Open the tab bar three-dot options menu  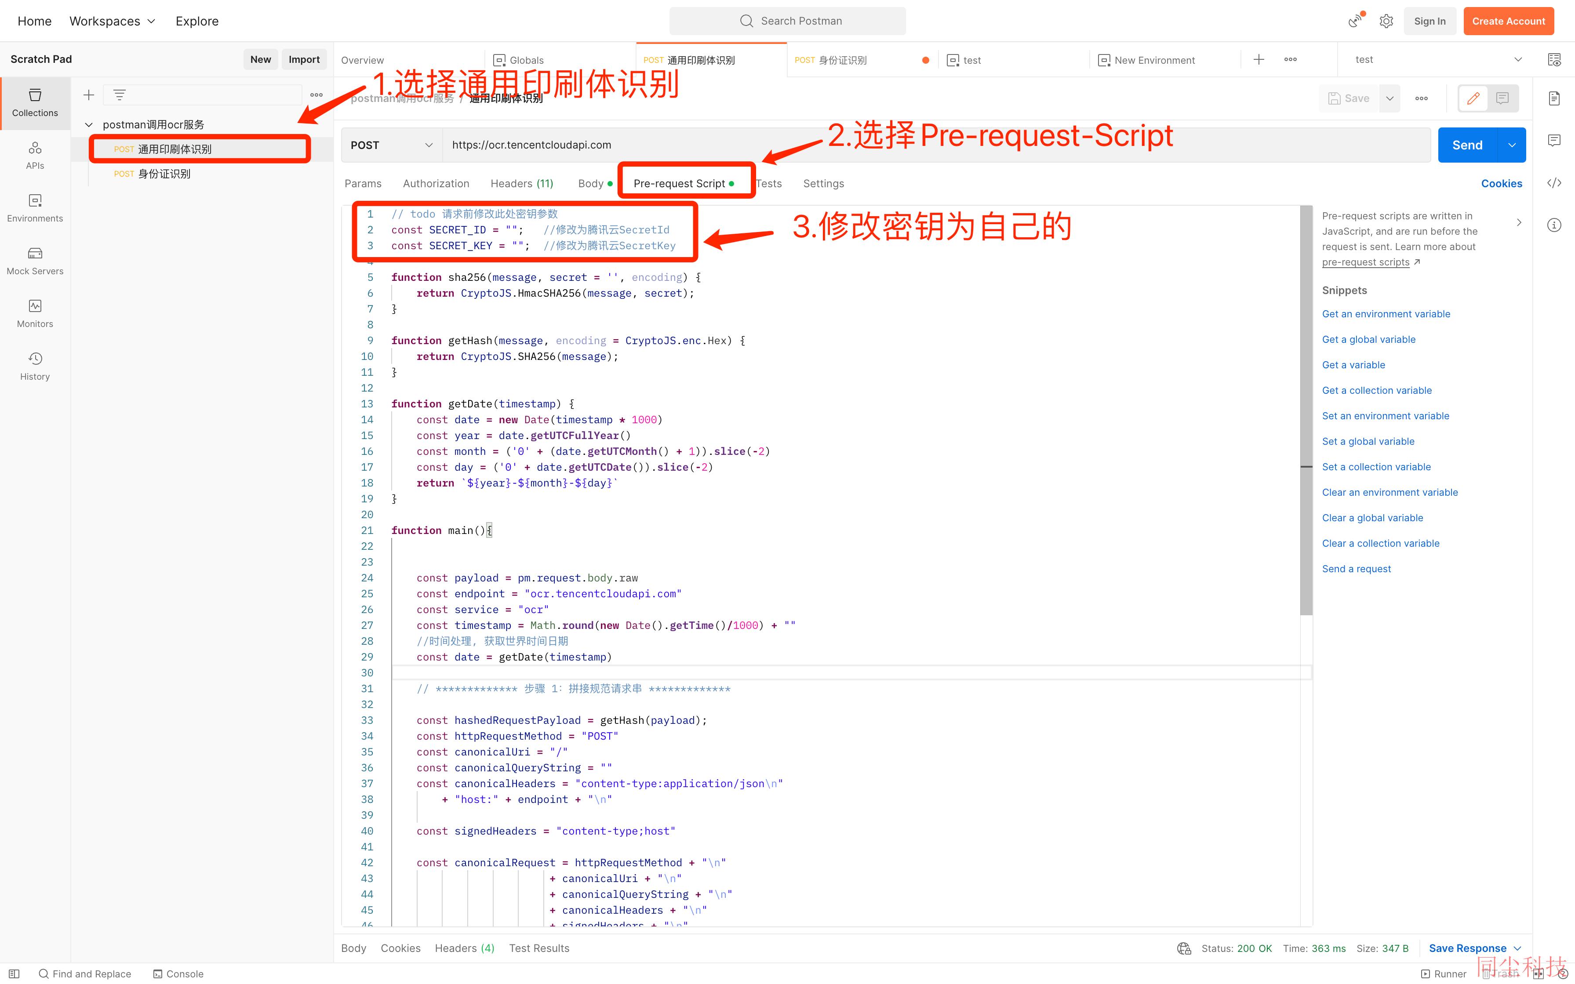click(1291, 60)
